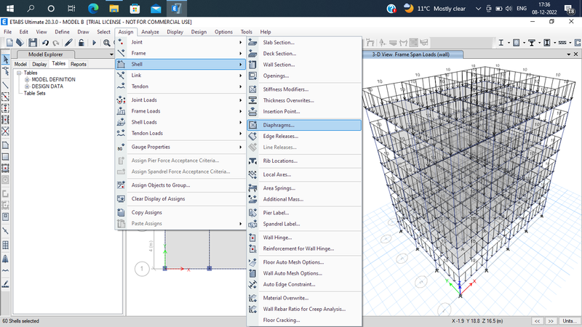Select the Table Sets tree item

pos(34,94)
